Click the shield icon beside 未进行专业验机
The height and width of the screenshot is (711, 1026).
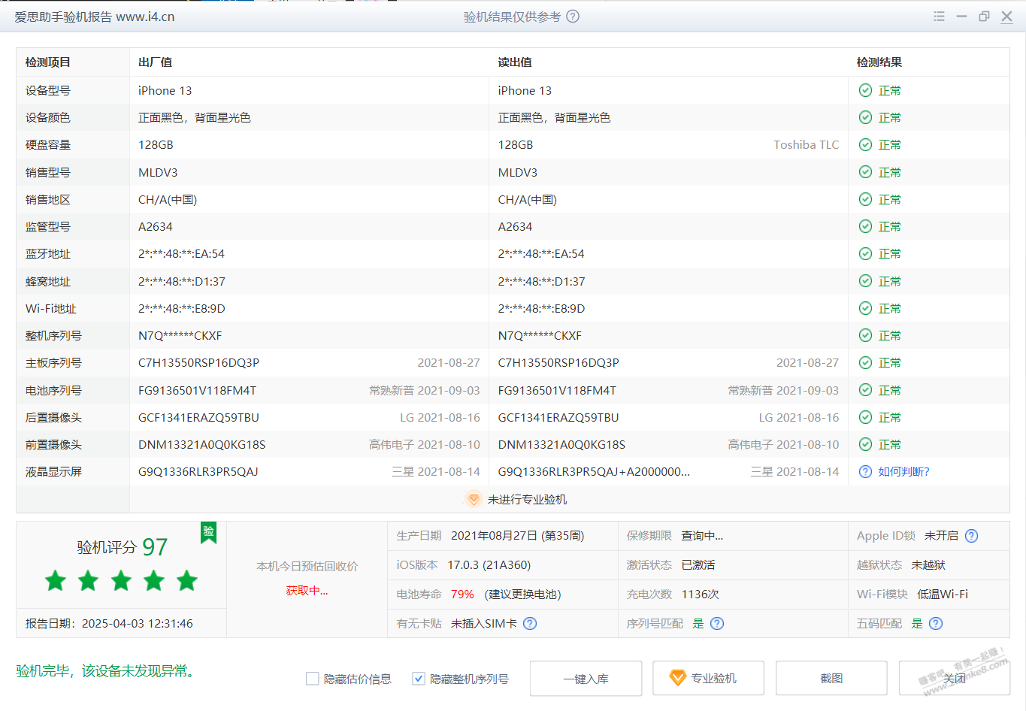[474, 499]
